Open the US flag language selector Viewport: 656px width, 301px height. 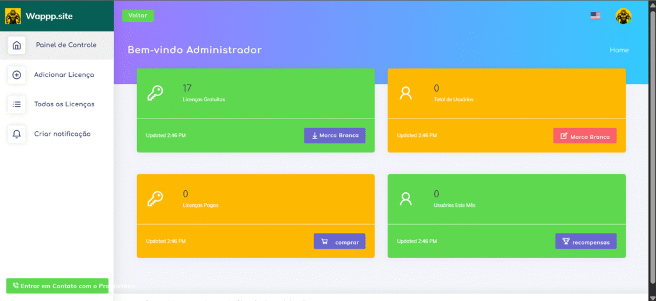point(595,16)
